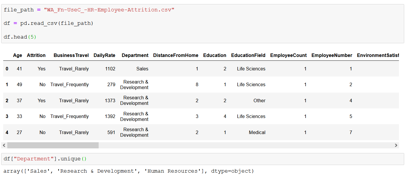Click the DailyRate value 1102

click(x=110, y=69)
